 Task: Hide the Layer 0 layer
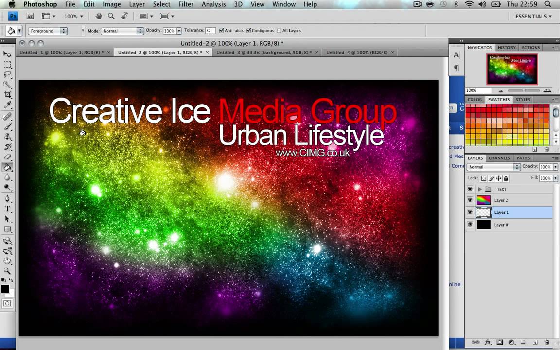470,225
